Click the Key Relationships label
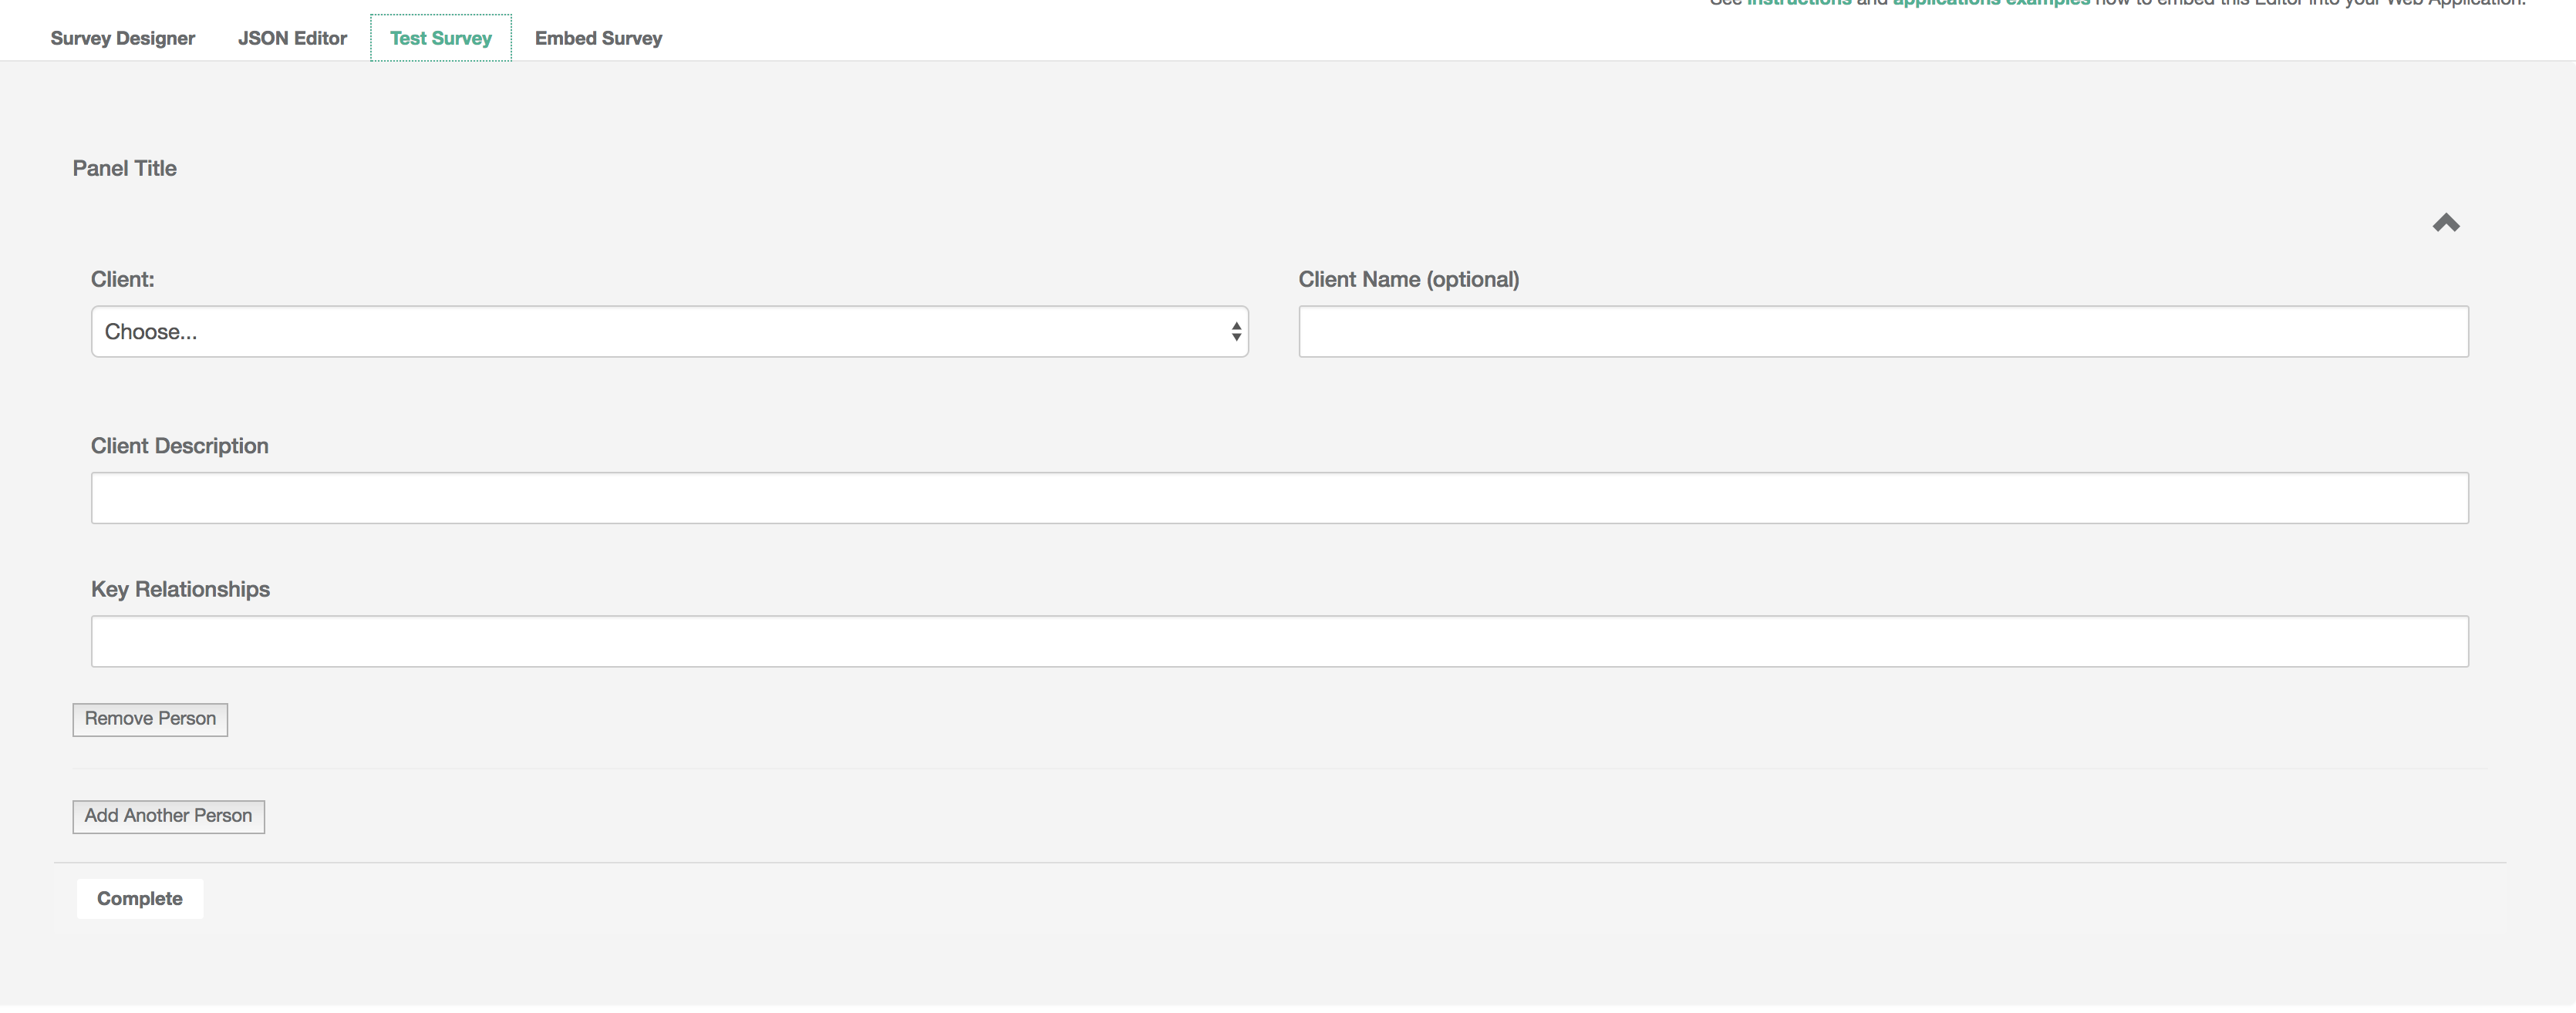Screen dimensions: 2576x1013 [180, 589]
